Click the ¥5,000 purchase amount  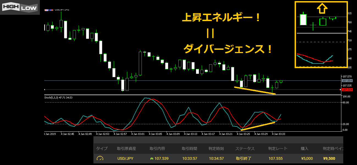307,158
